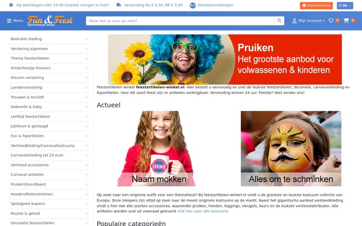Expand Kinderfeestje thema's chevron
Image resolution: width=362 pixels, height=226 pixels.
pyautogui.click(x=86, y=68)
